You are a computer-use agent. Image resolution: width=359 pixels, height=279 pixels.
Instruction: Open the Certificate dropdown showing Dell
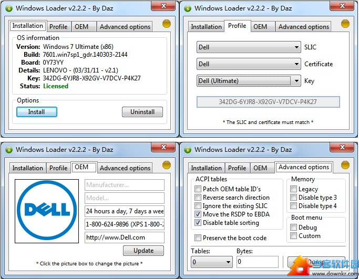click(x=249, y=64)
